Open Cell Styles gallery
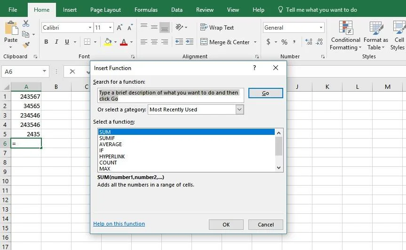This screenshot has height=250, width=406. tap(398, 35)
